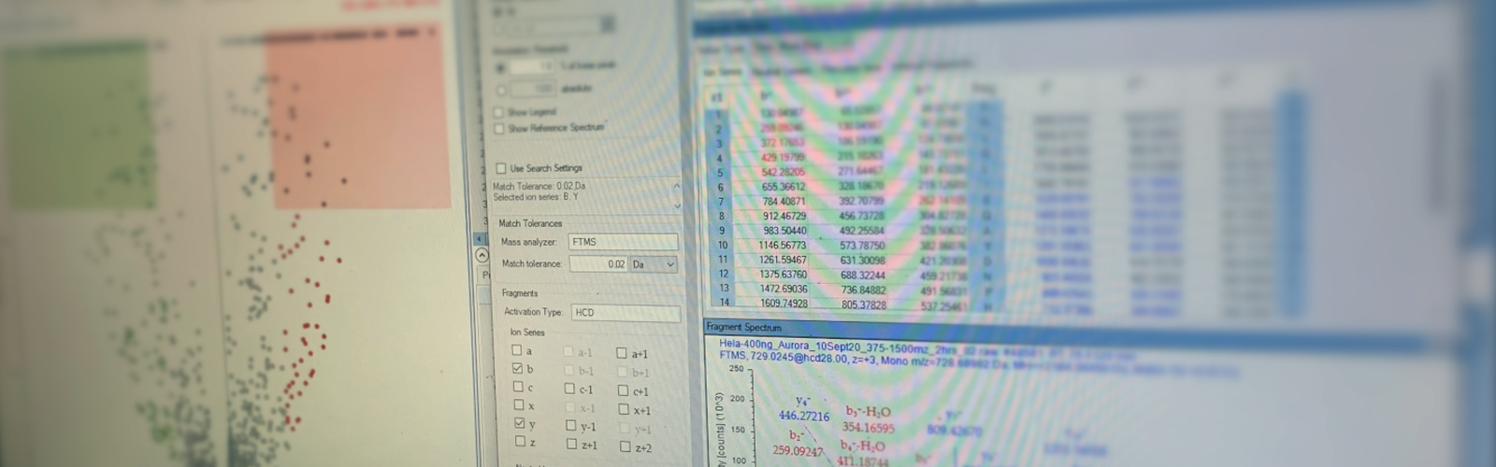Click the Match tolerance 0.02 input field
This screenshot has width=1496, height=467.
(598, 264)
